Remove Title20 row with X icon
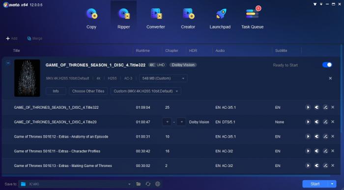The width and height of the screenshot is (344, 190). pos(333,122)
